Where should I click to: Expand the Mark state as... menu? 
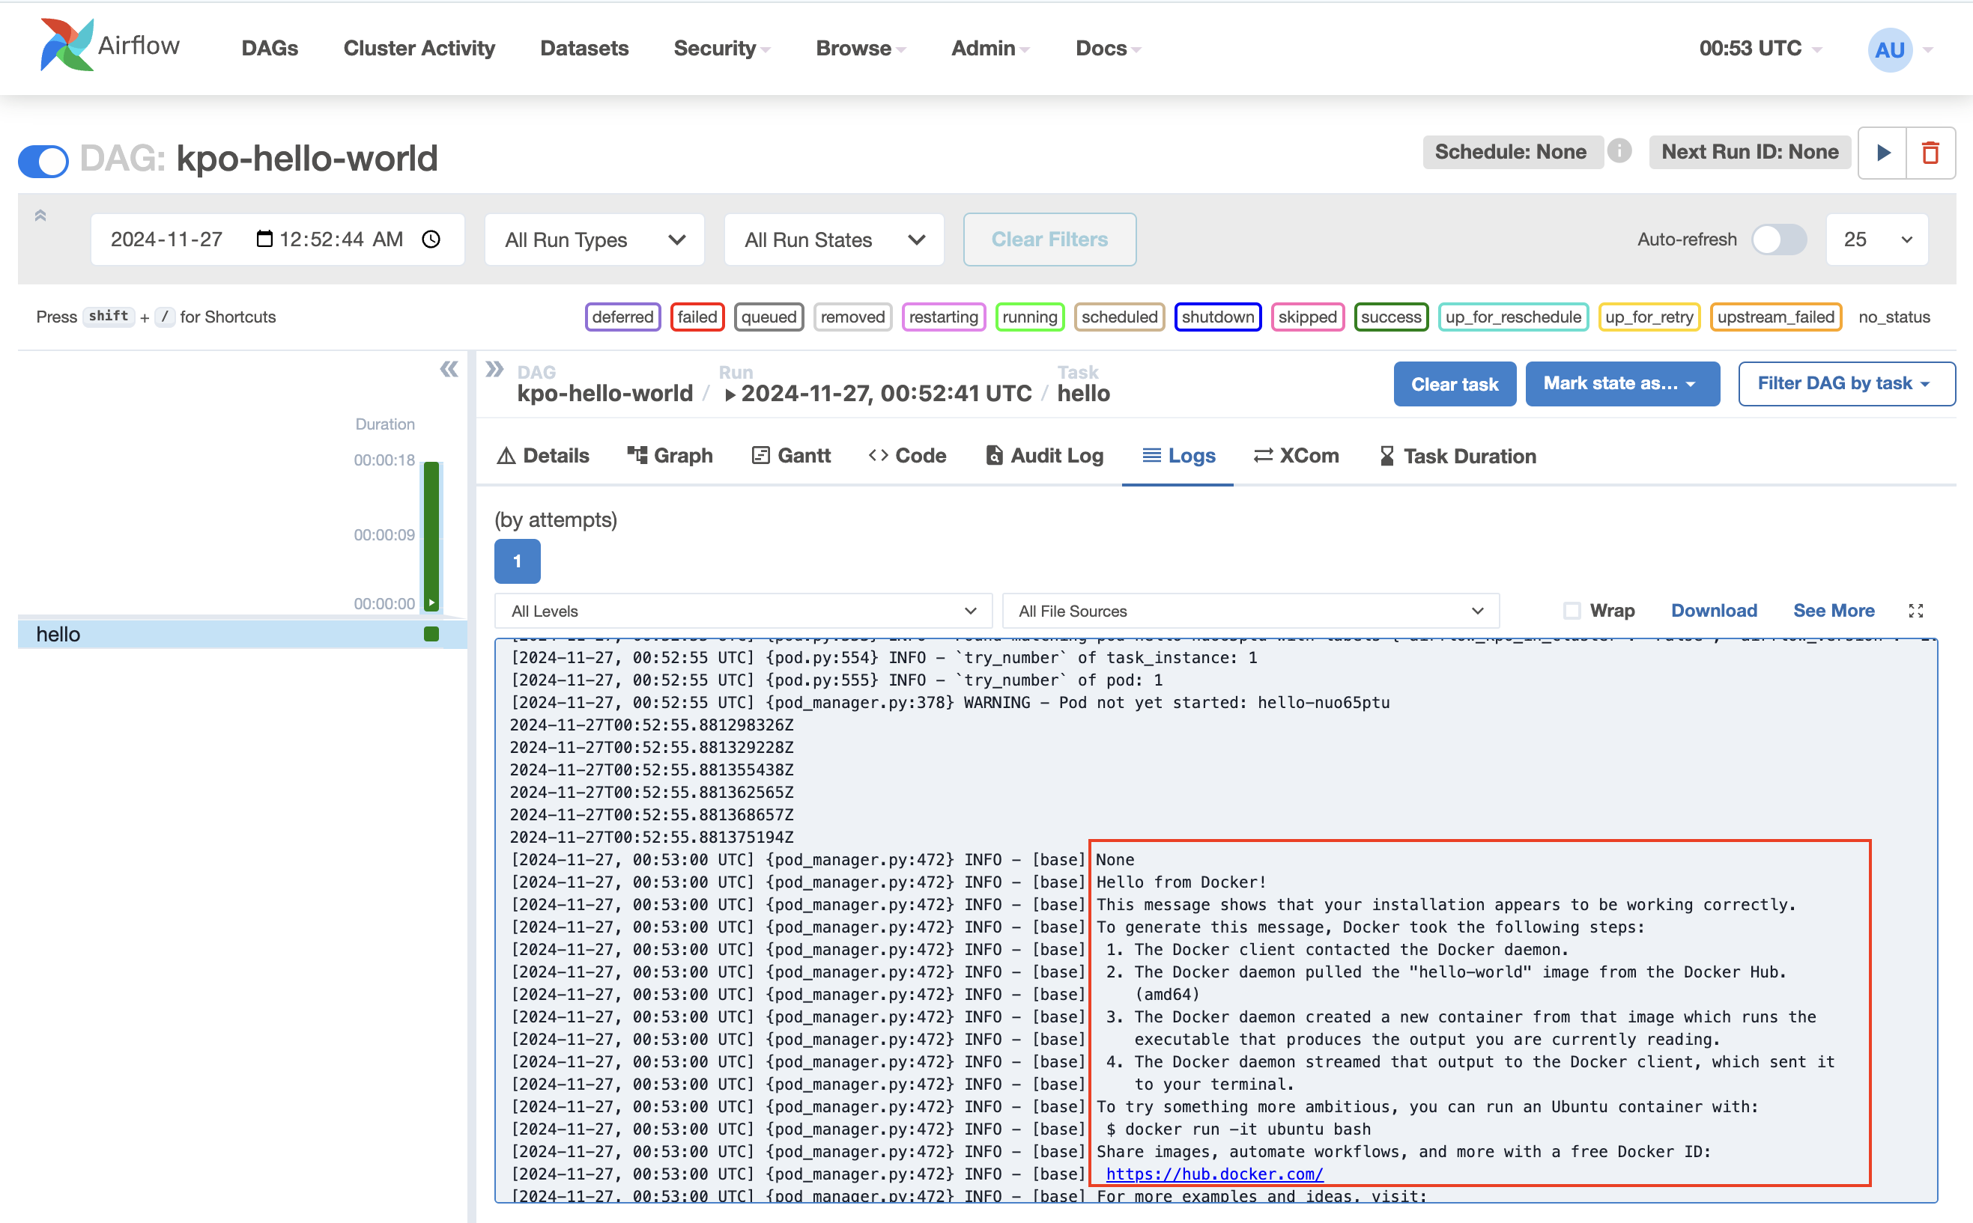point(1622,383)
